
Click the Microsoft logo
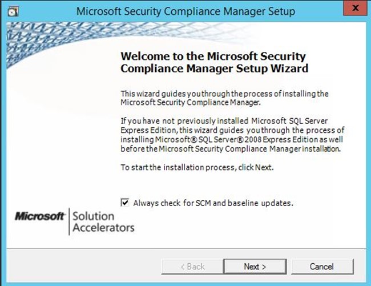tap(40, 216)
